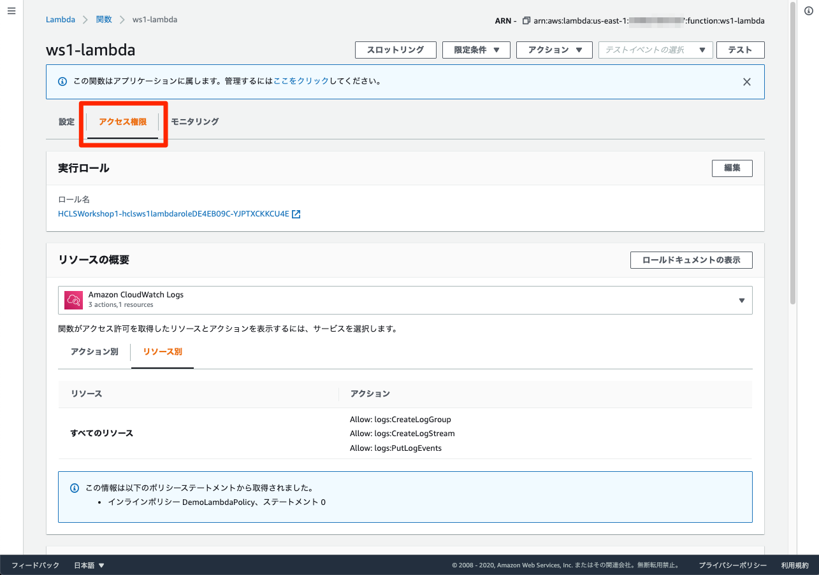Open role in new tab via external-link icon
Screen dimensions: 819x575
tap(296, 214)
